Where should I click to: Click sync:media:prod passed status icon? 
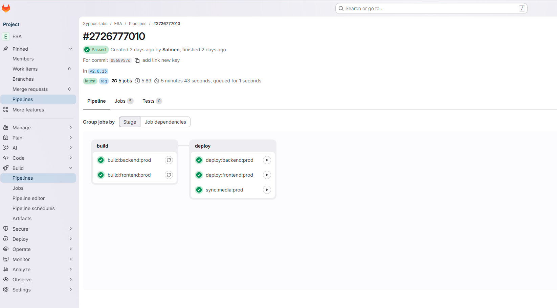pos(199,190)
